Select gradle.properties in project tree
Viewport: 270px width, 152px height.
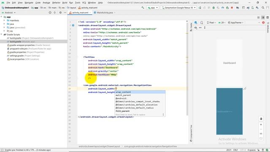(34, 52)
